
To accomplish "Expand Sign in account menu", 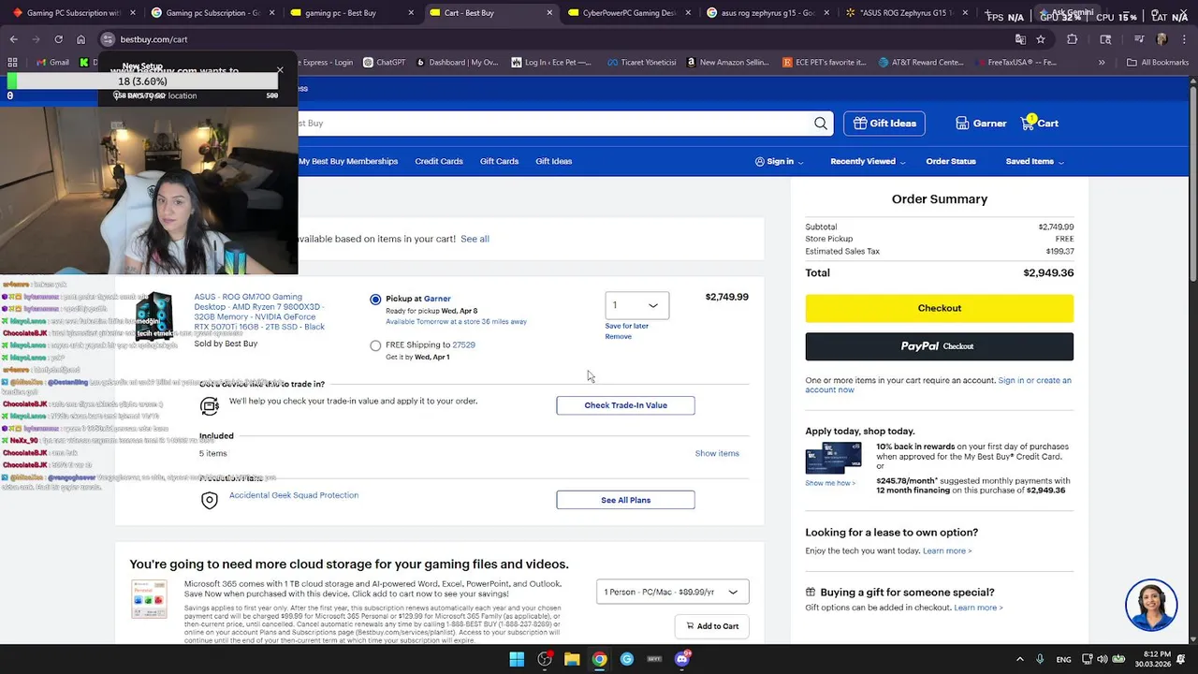I will pos(780,161).
